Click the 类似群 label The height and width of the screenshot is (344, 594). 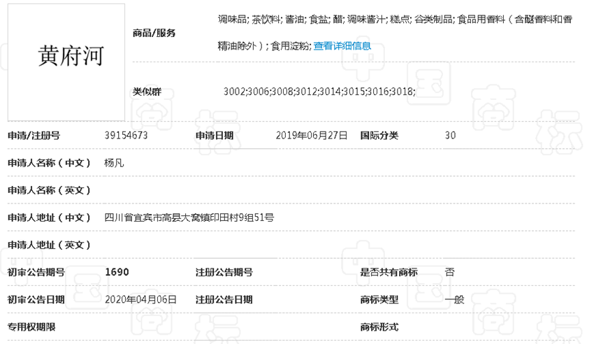(147, 92)
